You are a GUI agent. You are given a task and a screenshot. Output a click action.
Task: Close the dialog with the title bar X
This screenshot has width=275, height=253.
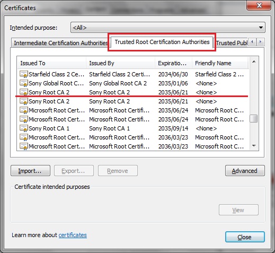click(x=259, y=5)
